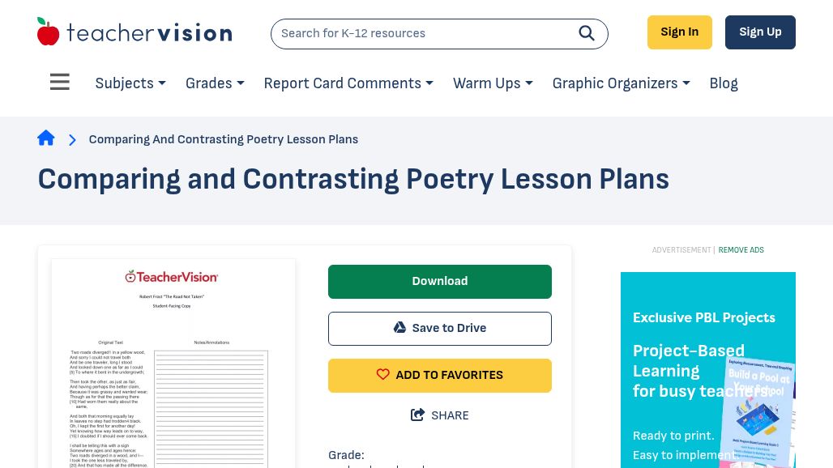
Task: Open the worksheet preview thumbnail
Action: click(x=173, y=364)
